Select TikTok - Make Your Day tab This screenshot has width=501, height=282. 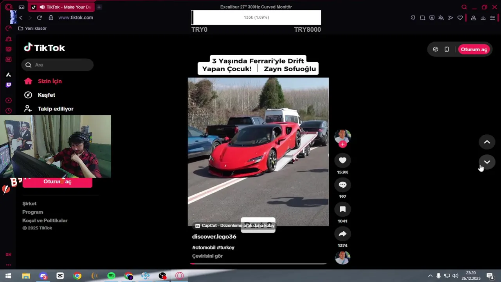(x=61, y=7)
